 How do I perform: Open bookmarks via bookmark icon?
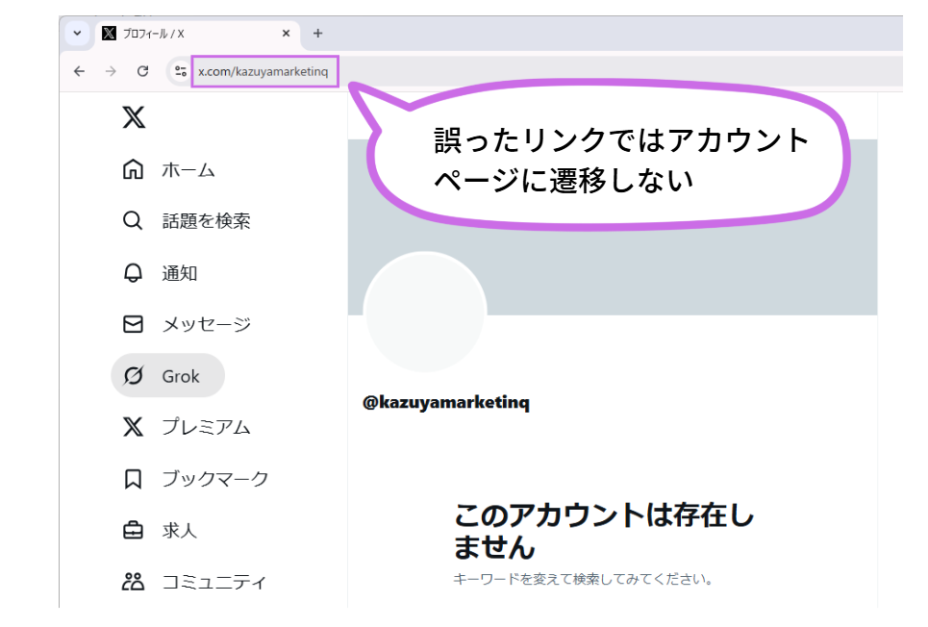click(x=134, y=479)
